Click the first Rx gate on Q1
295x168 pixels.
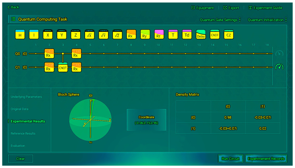(x=49, y=67)
